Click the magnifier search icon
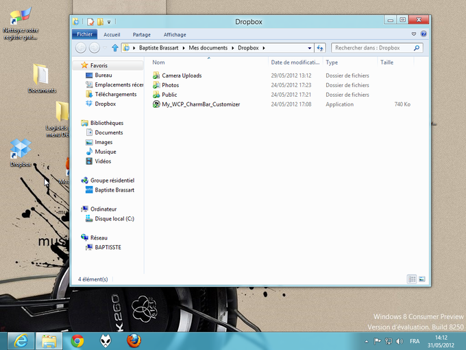Image resolution: width=466 pixels, height=350 pixels. [417, 48]
